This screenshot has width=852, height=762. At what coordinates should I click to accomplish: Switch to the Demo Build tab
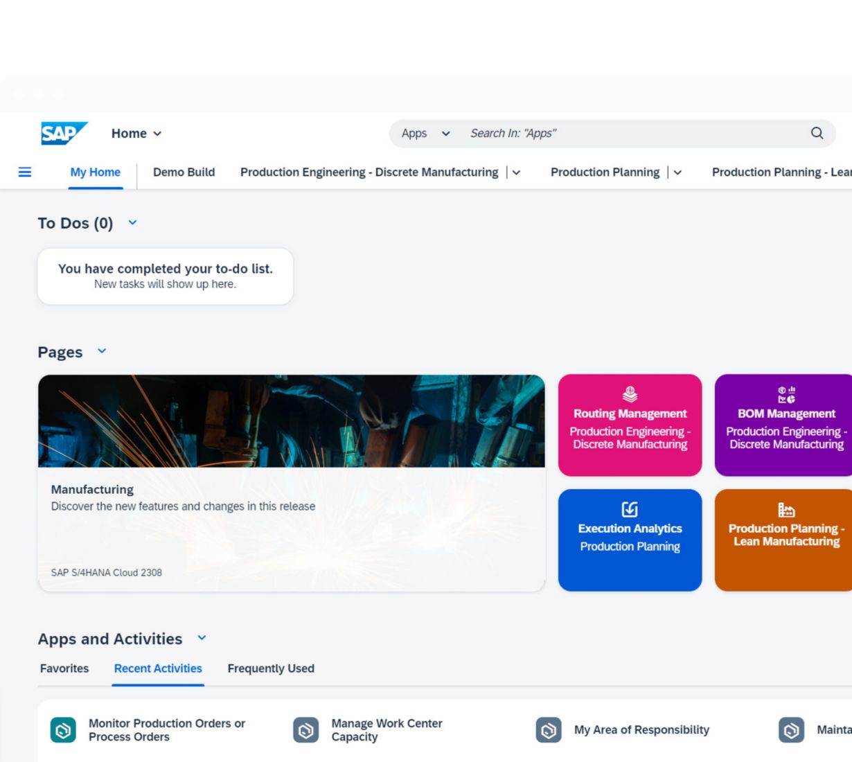pyautogui.click(x=184, y=172)
